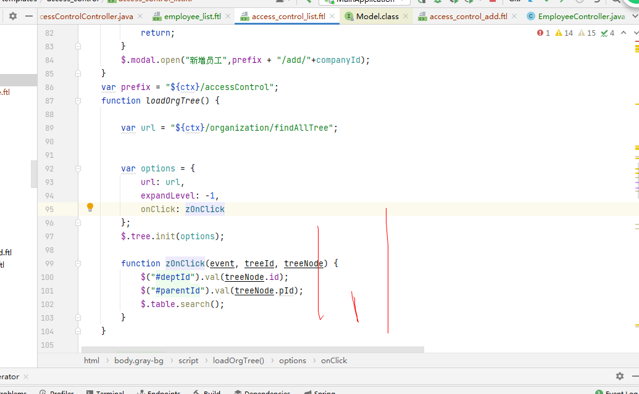Click Model.class interface icon in tab
639x394 pixels.
(349, 16)
